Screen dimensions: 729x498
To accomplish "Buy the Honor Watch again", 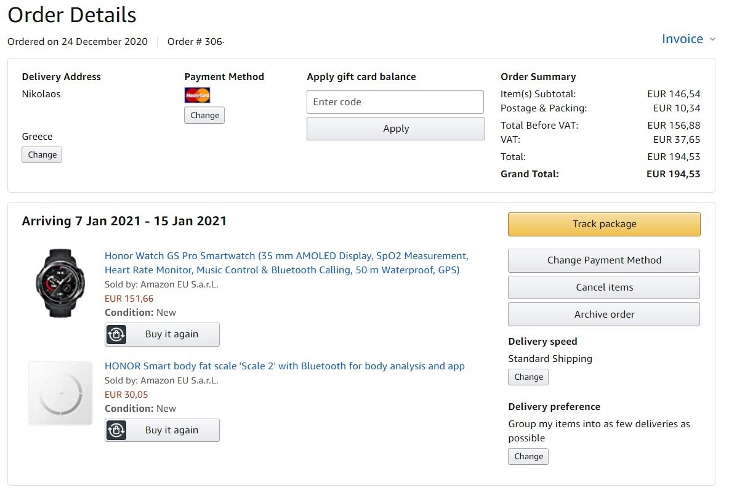I will coord(172,334).
